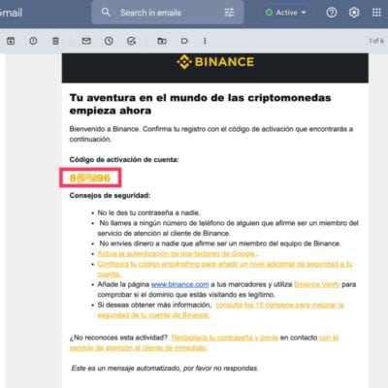
Task: Open the Binance Verify link
Action: [x=317, y=284]
